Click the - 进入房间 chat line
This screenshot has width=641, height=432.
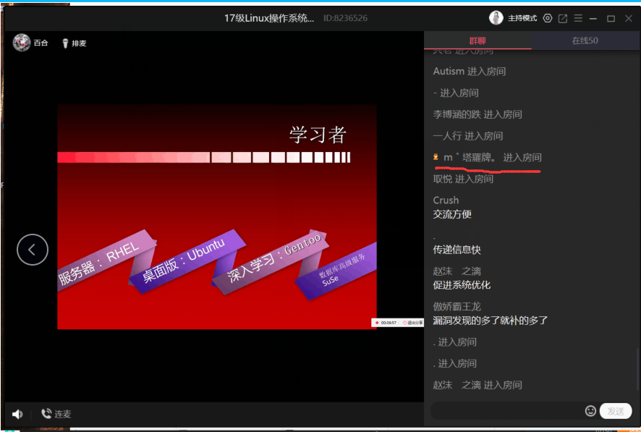point(456,93)
